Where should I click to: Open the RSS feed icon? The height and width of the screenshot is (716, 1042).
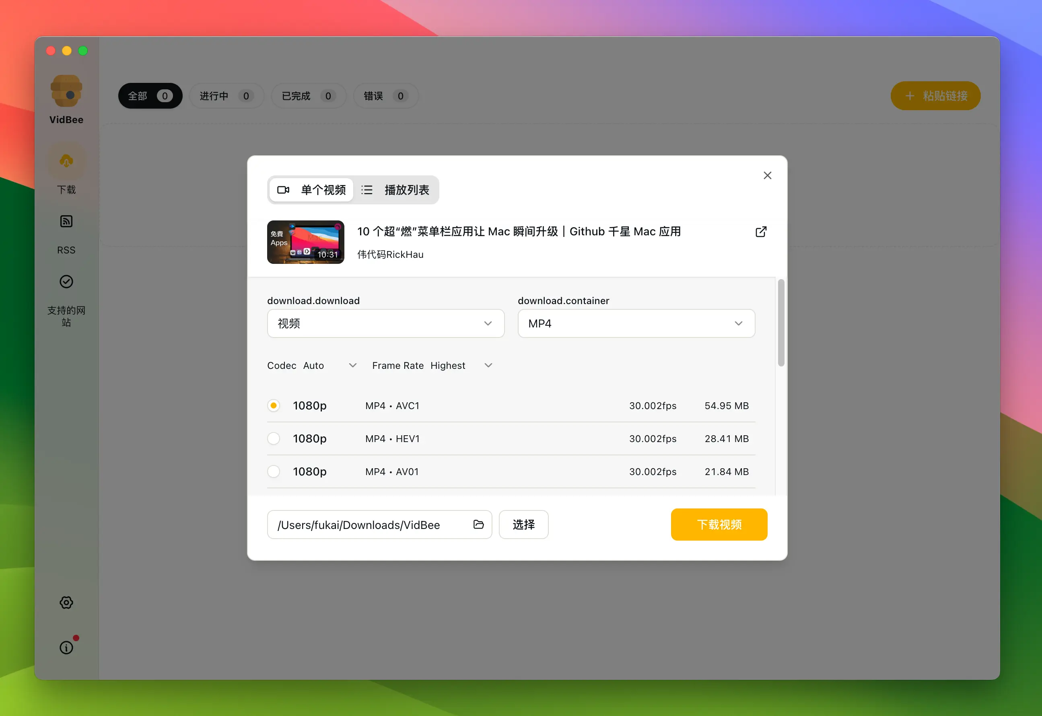point(66,221)
